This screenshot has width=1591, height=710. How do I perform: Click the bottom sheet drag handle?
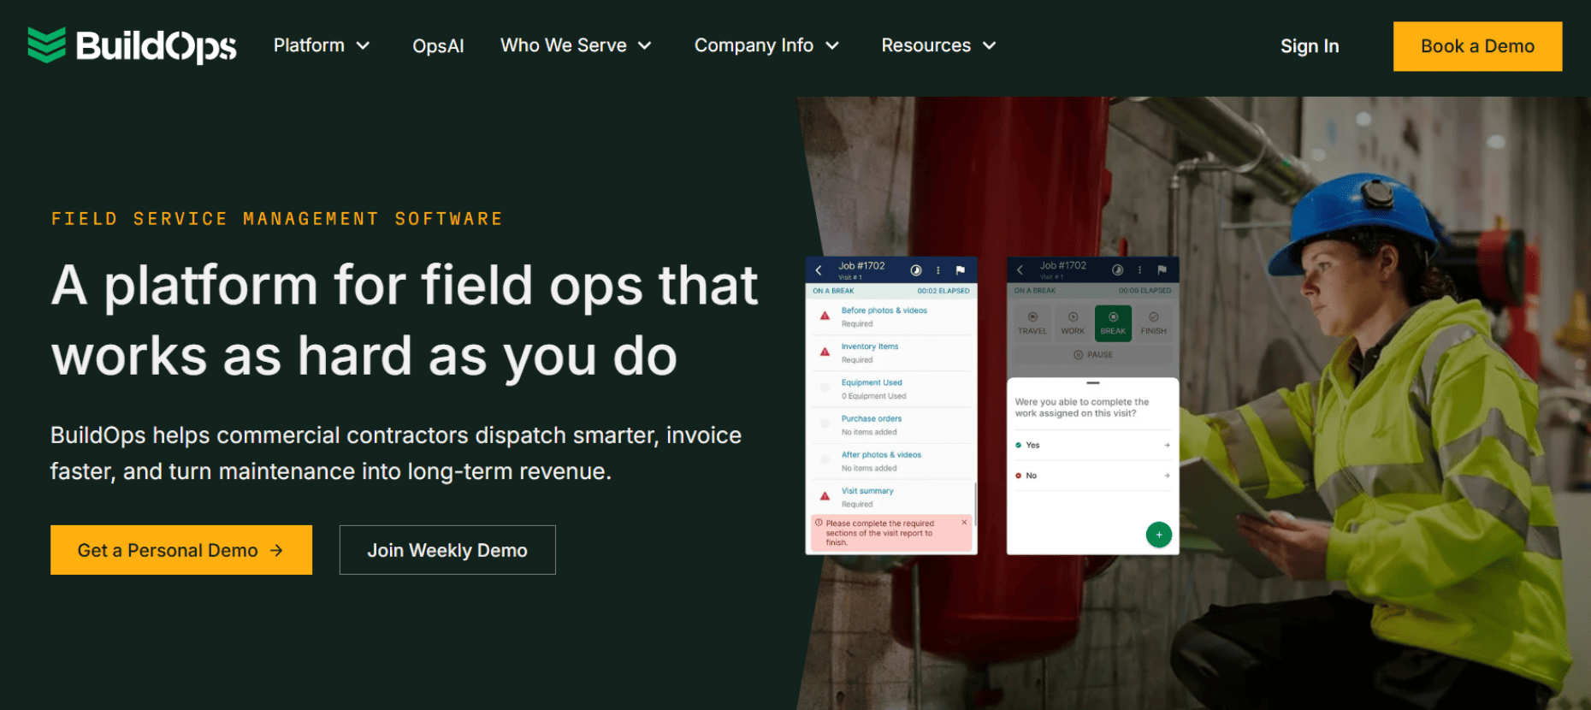tap(1093, 383)
